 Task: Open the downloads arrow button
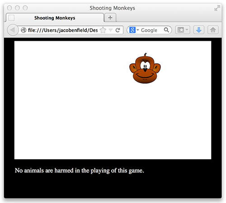pos(199,30)
